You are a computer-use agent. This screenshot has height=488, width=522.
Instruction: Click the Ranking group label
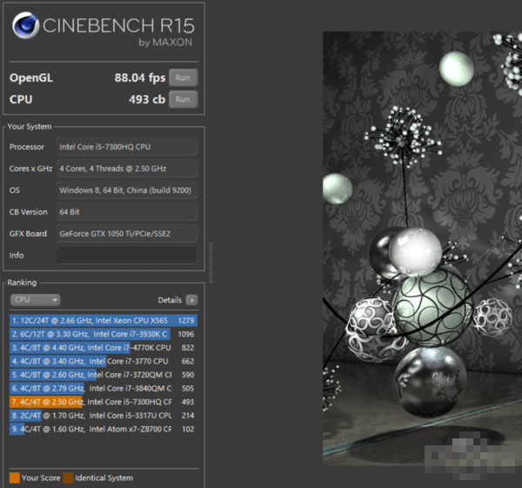coord(22,283)
